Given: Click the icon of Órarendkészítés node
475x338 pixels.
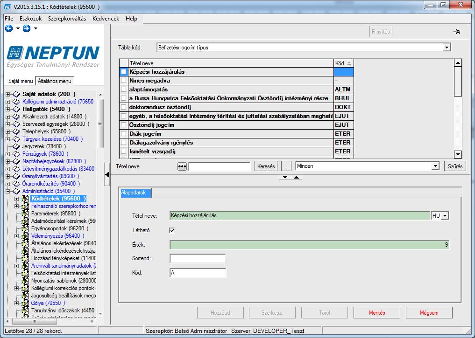Looking at the screenshot, I should [x=16, y=184].
